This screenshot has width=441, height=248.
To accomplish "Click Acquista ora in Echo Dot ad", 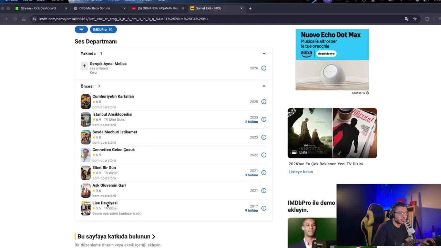I will pyautogui.click(x=326, y=53).
